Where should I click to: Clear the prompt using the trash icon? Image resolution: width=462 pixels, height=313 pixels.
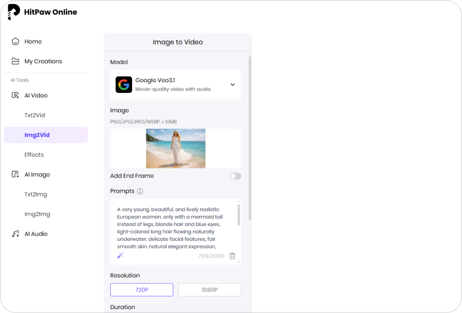coord(232,256)
